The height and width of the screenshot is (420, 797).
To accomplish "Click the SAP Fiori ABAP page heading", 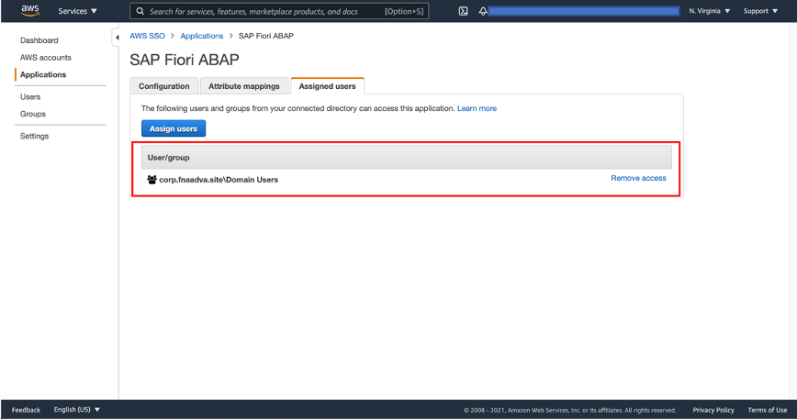I will [x=185, y=60].
